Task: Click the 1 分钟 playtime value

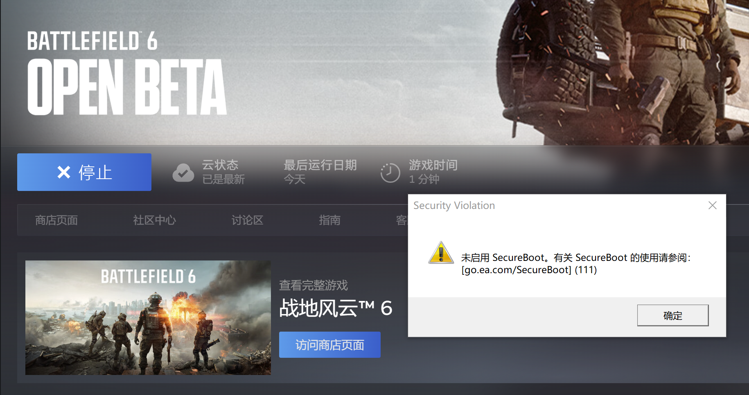Action: 424,179
